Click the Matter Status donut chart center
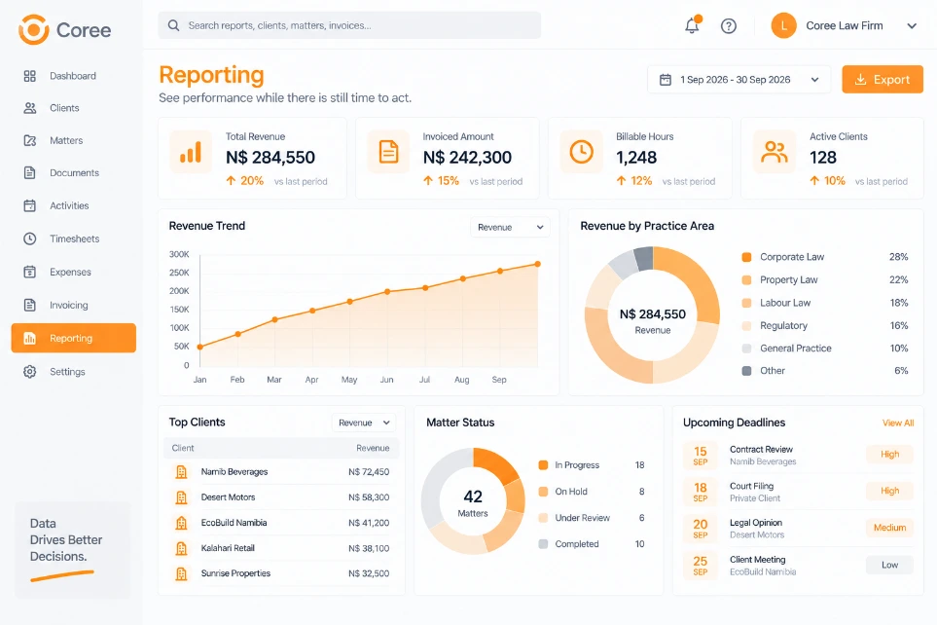 tap(473, 501)
